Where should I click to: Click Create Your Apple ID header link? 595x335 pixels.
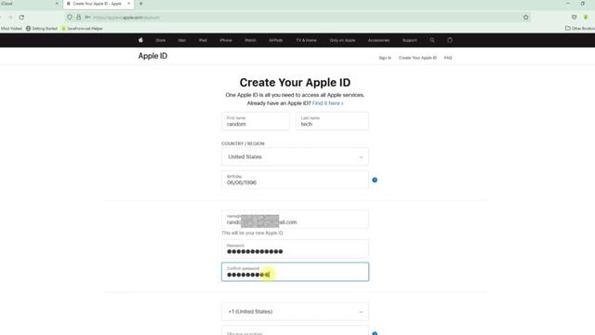coord(417,58)
